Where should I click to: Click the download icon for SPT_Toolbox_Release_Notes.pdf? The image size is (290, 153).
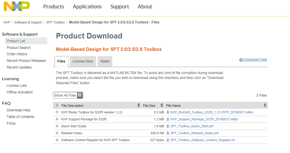click(x=168, y=133)
